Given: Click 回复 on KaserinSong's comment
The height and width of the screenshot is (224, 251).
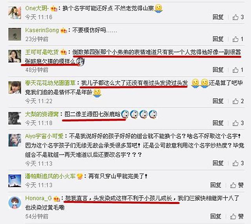Looking at the screenshot, I should pyautogui.click(x=218, y=39).
